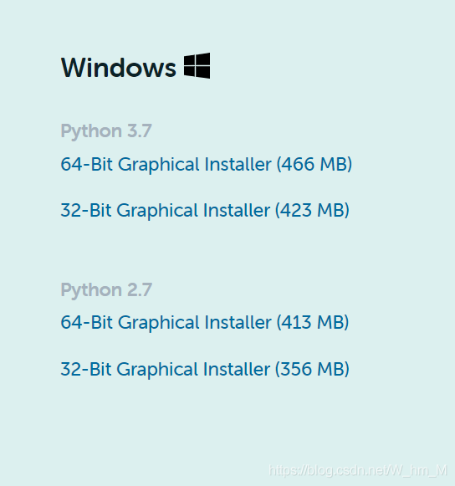Download Python 3.7 32-Bit Graphical Installer
This screenshot has width=455, height=486.
[x=205, y=211]
